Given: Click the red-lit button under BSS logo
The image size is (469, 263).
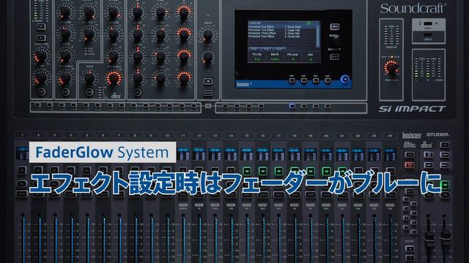Looking at the screenshot, I should (x=409, y=165).
